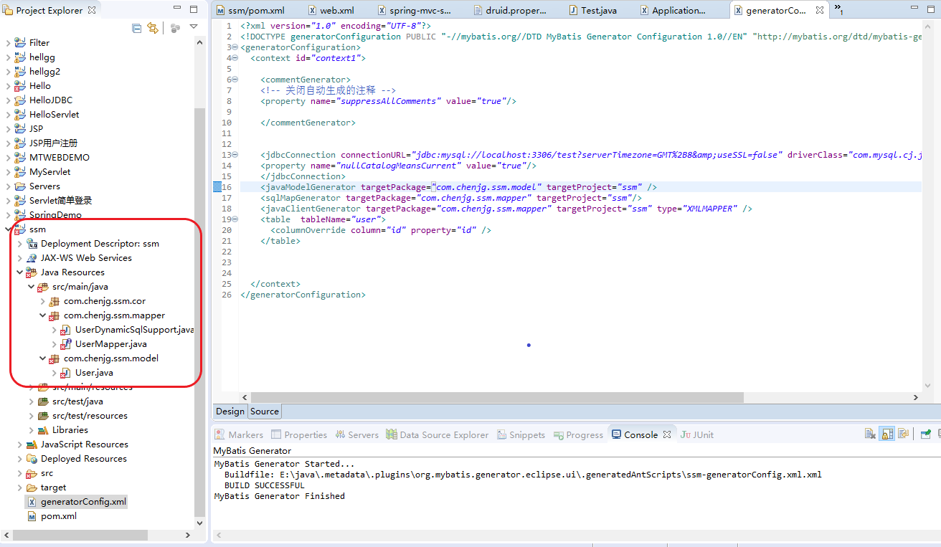Click Collapse All in Project Explorer toolbar

(137, 28)
